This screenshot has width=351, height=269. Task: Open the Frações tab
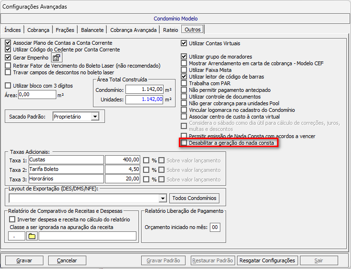65,30
